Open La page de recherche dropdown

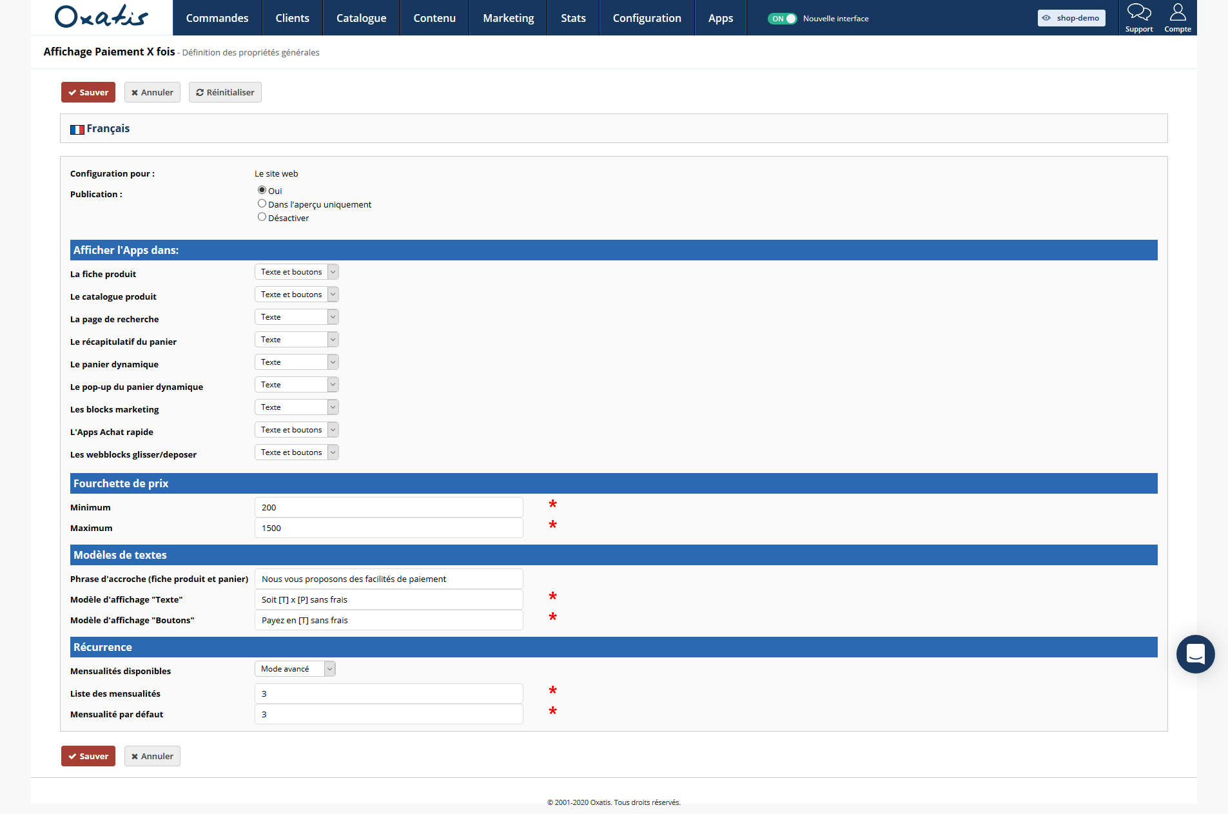pos(297,317)
